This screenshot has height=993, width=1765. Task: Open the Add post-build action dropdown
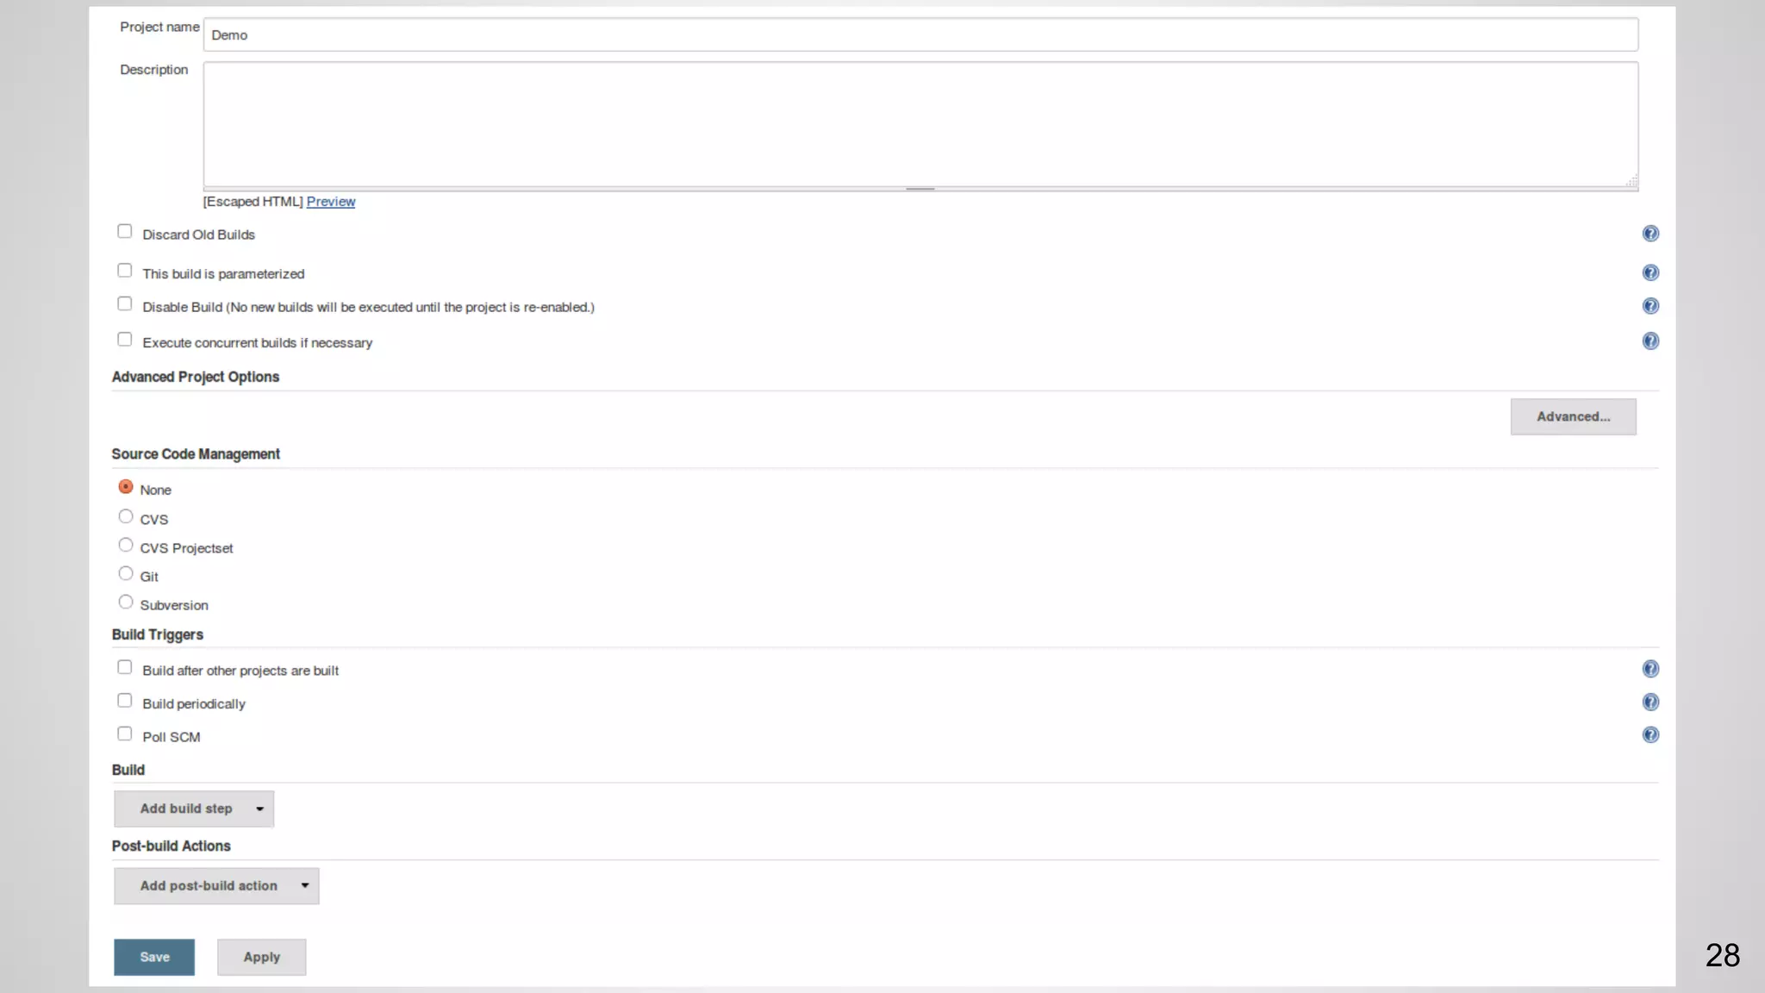[216, 886]
